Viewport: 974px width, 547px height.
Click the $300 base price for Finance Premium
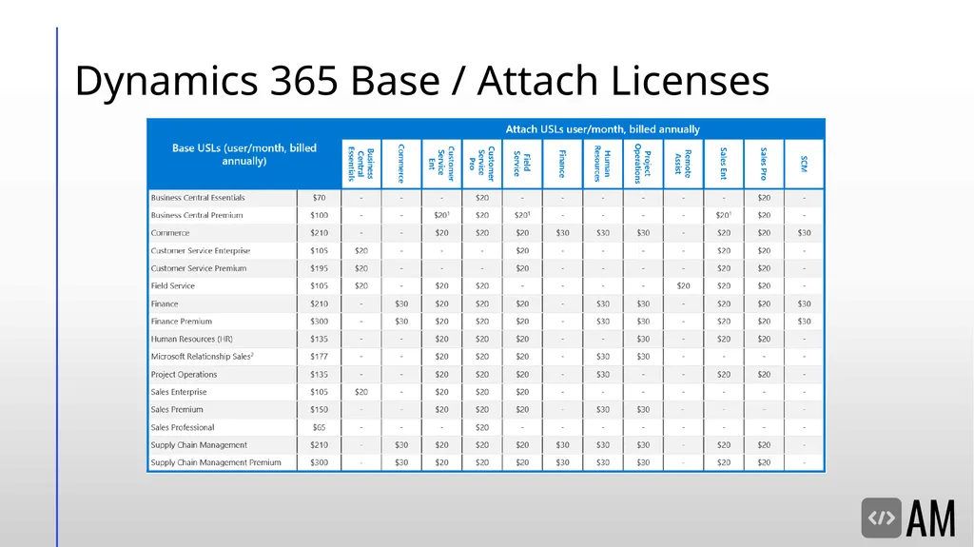coord(320,322)
